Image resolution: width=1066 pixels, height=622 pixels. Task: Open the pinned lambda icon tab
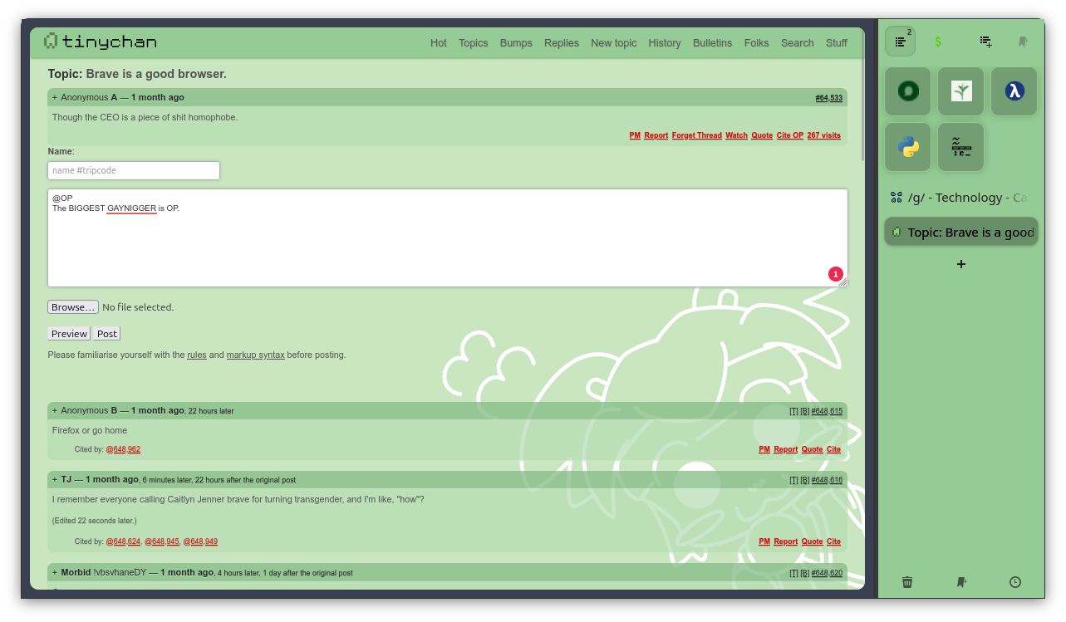click(1014, 91)
